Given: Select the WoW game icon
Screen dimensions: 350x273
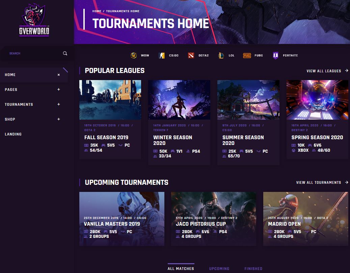Looking at the screenshot, I should 133,55.
